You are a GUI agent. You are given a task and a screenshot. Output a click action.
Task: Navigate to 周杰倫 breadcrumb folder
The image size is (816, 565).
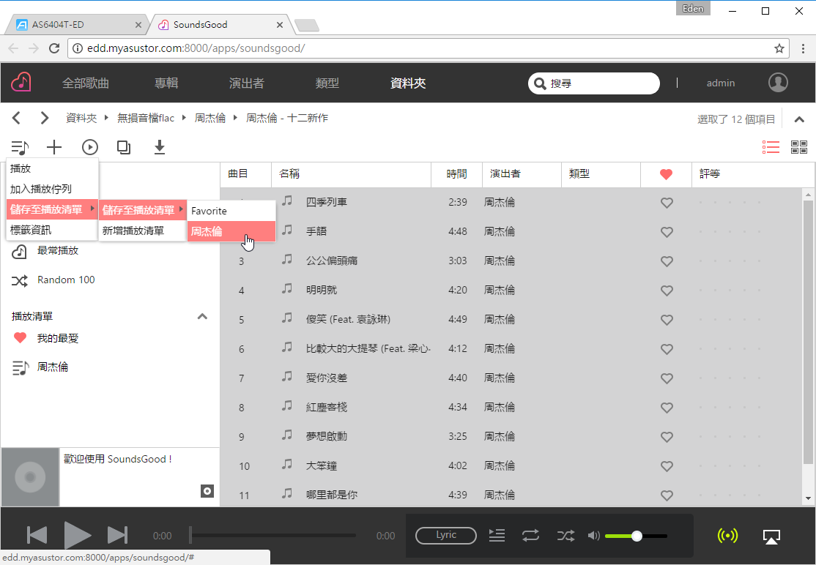point(210,118)
